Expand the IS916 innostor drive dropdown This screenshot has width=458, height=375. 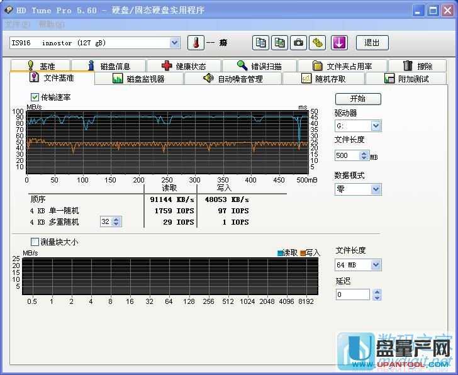[x=175, y=43]
